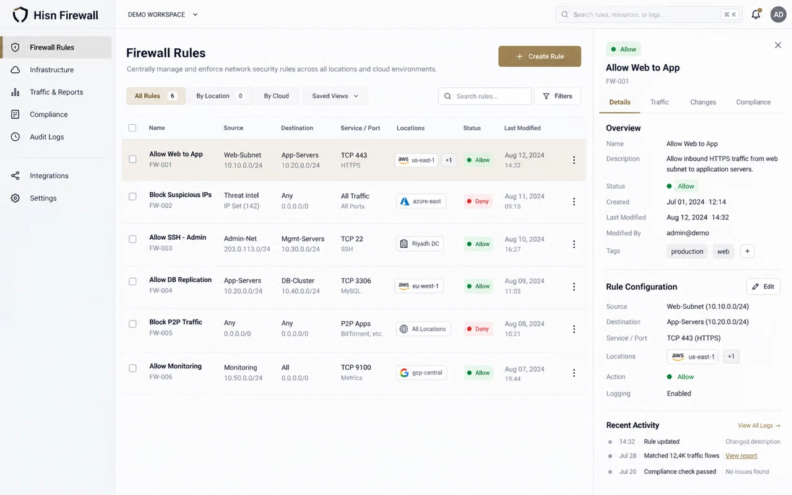The image size is (792, 495).
Task: Toggle the select-all rules checkbox
Action: pyautogui.click(x=132, y=128)
